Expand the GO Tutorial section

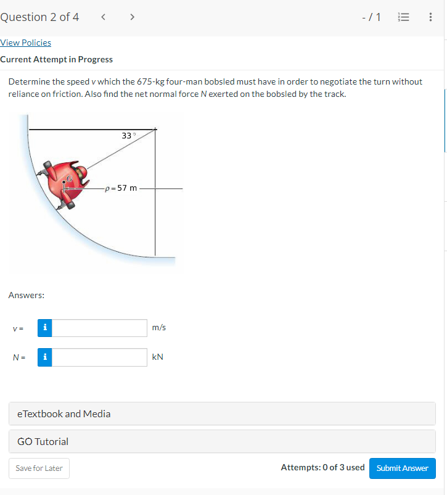click(222, 441)
